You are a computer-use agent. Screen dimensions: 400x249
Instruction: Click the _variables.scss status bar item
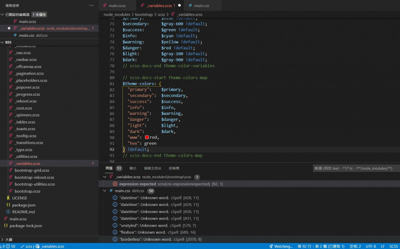click(x=50, y=246)
